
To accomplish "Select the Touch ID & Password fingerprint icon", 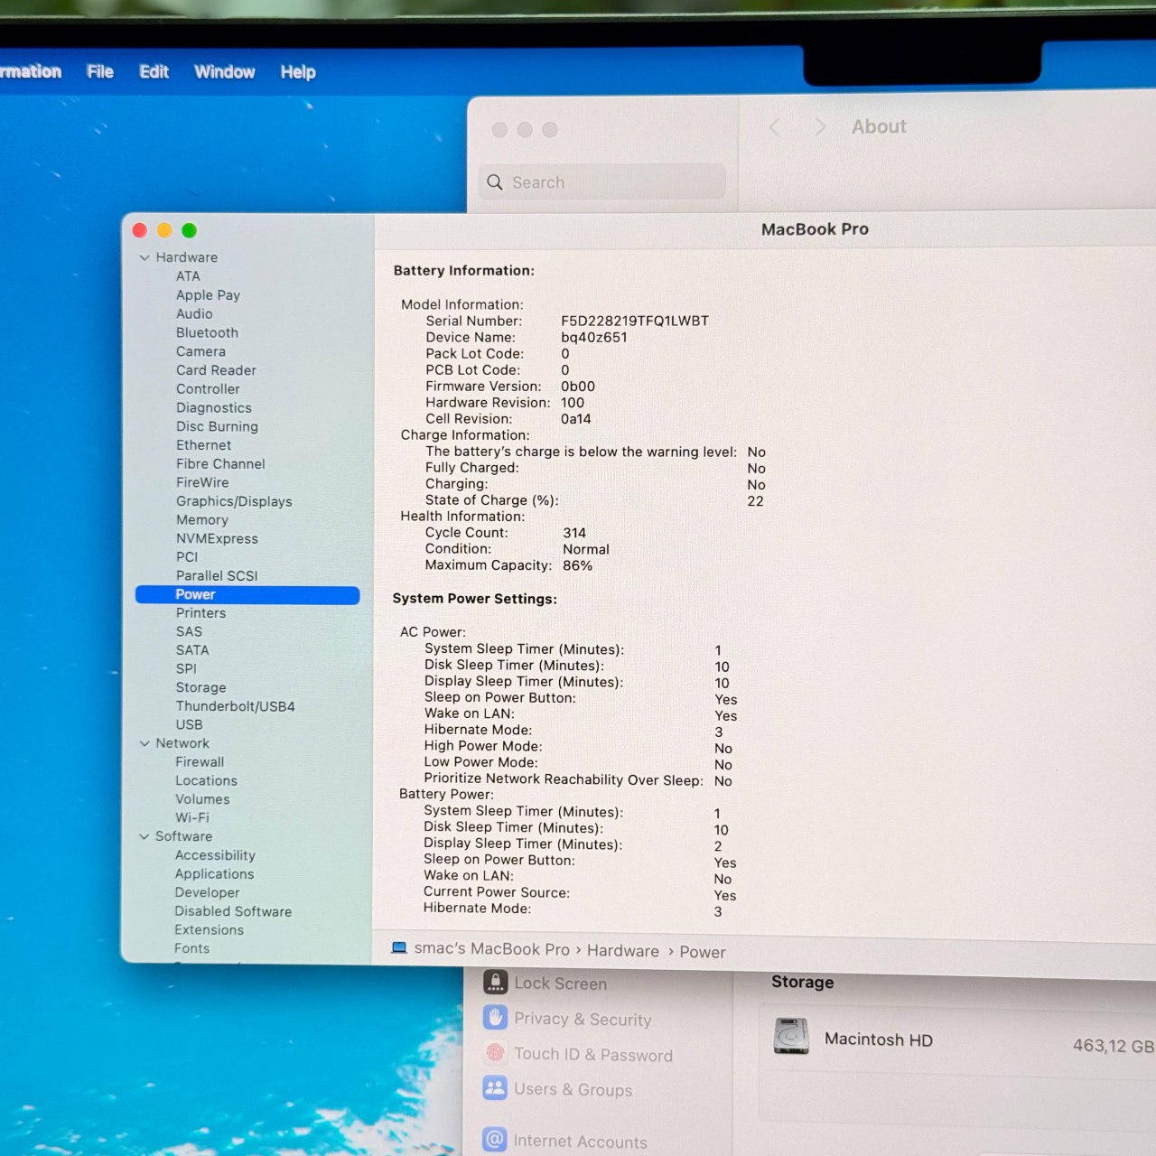I will [x=495, y=1054].
